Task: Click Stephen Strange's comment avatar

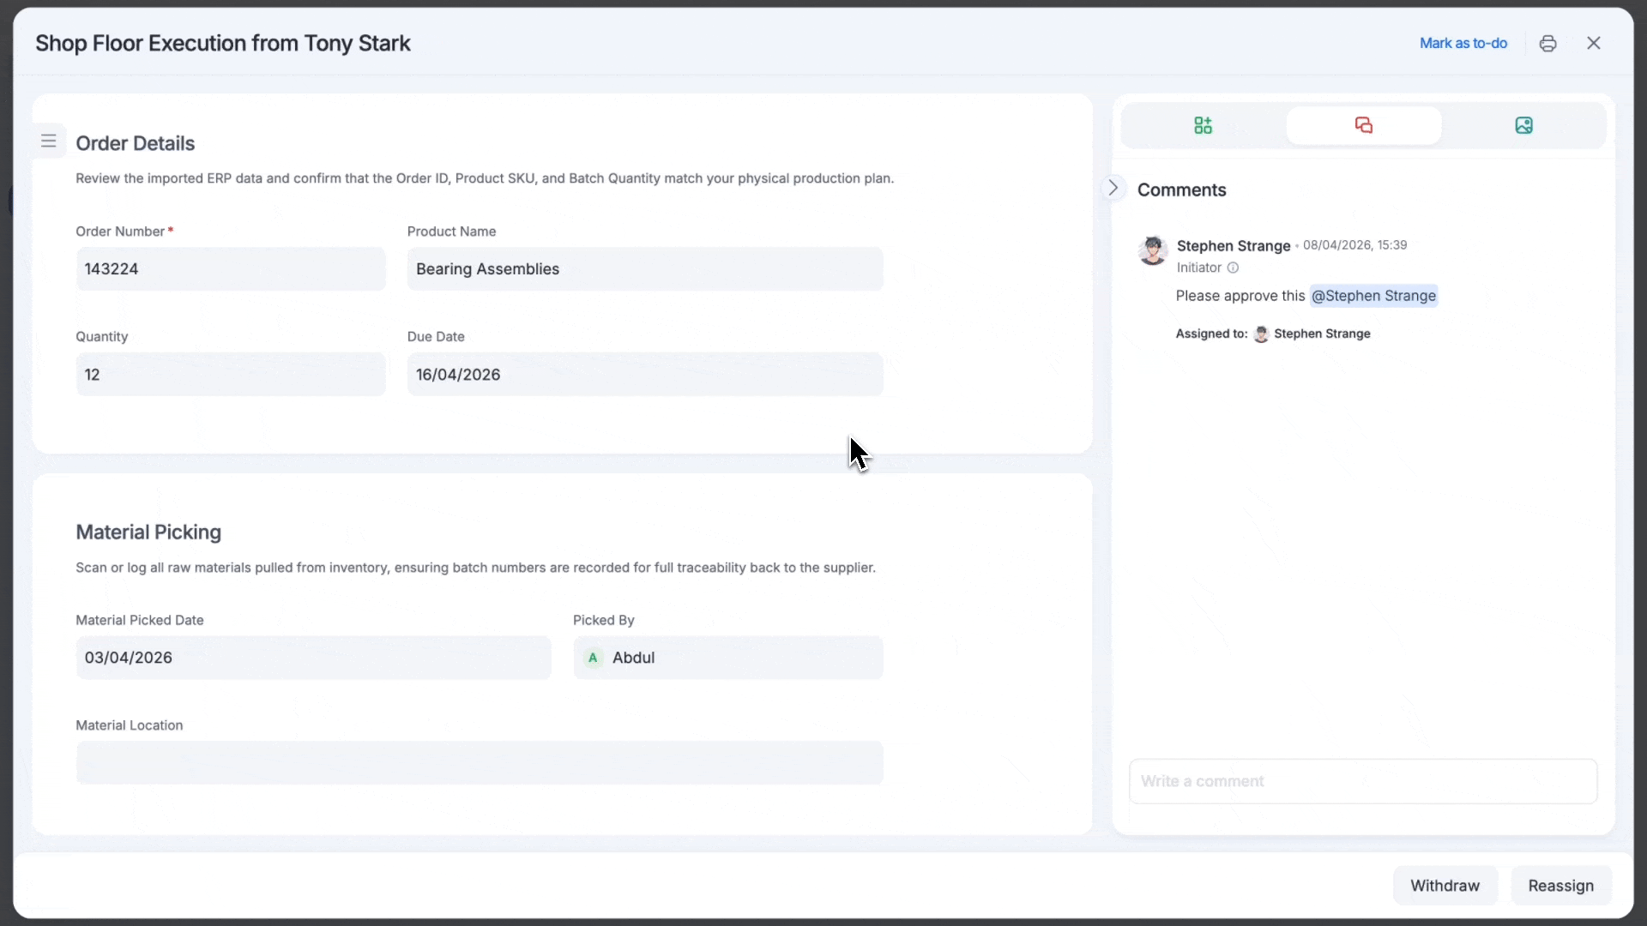Action: point(1152,250)
